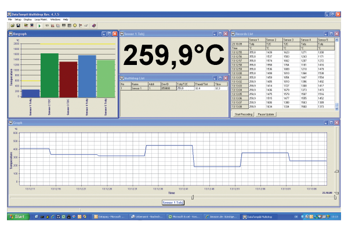Click the load configuration icon beside Save
The height and width of the screenshot is (232, 348).
tap(26, 26)
